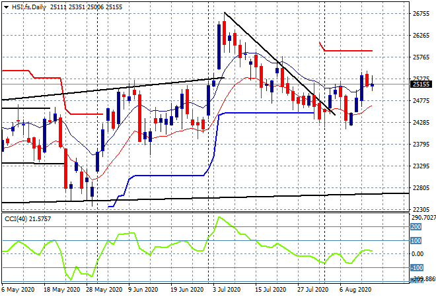Image resolution: width=436 pixels, height=297 pixels.
Task: Click the CCI 100 level label
Action: pyautogui.click(x=416, y=241)
